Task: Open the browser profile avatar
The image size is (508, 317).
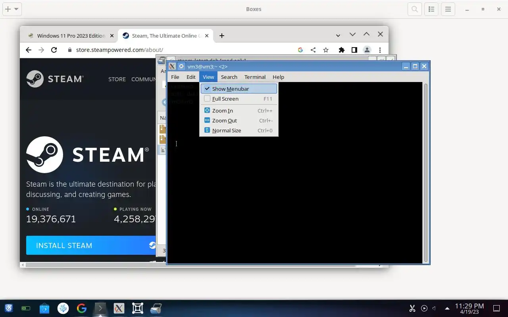Action: click(367, 50)
